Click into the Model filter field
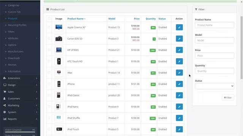The width and height of the screenshot is (243, 136). coord(215,40)
